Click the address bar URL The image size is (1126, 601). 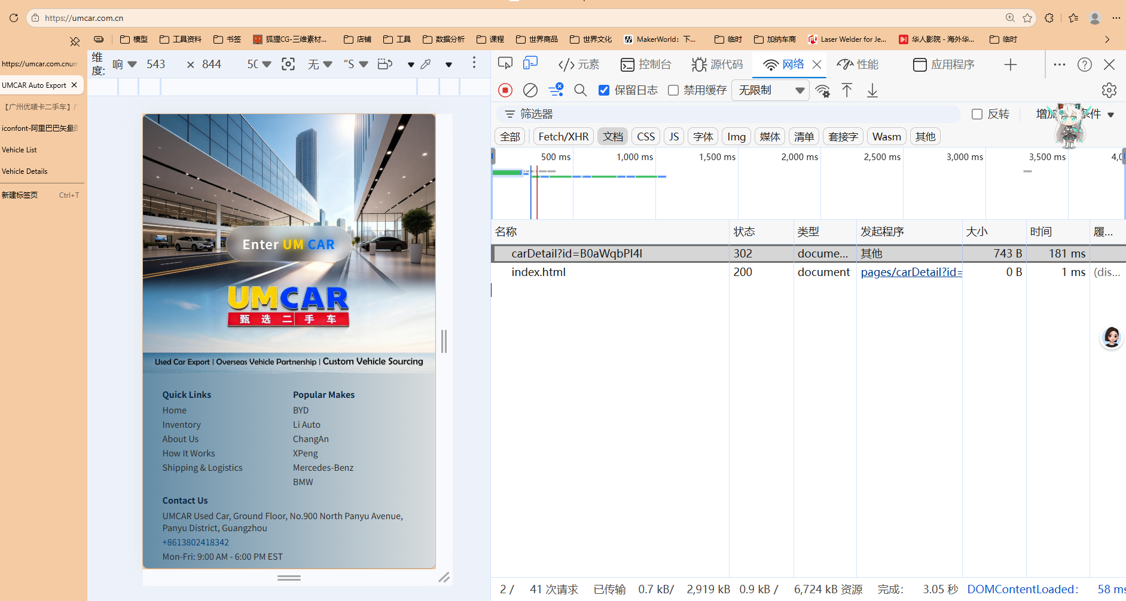click(x=84, y=18)
